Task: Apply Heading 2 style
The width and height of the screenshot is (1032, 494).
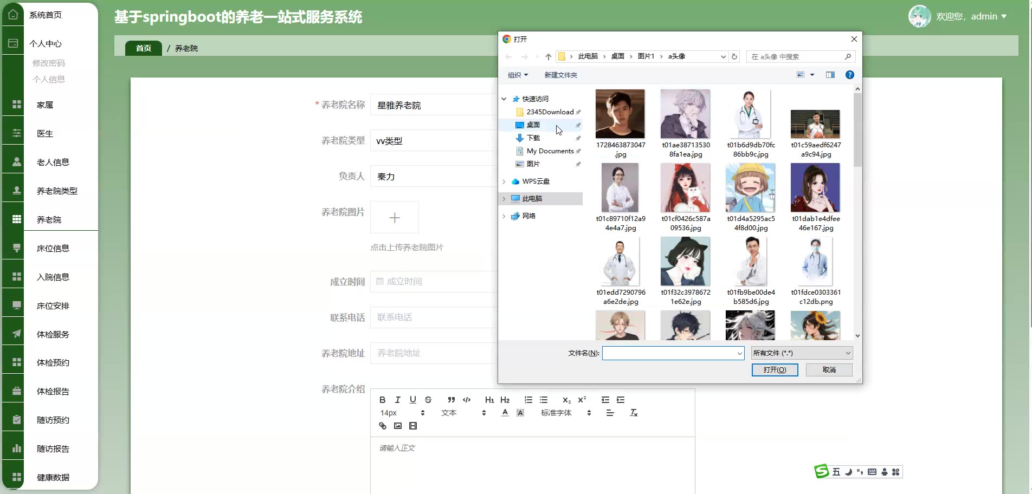Action: coord(505,400)
